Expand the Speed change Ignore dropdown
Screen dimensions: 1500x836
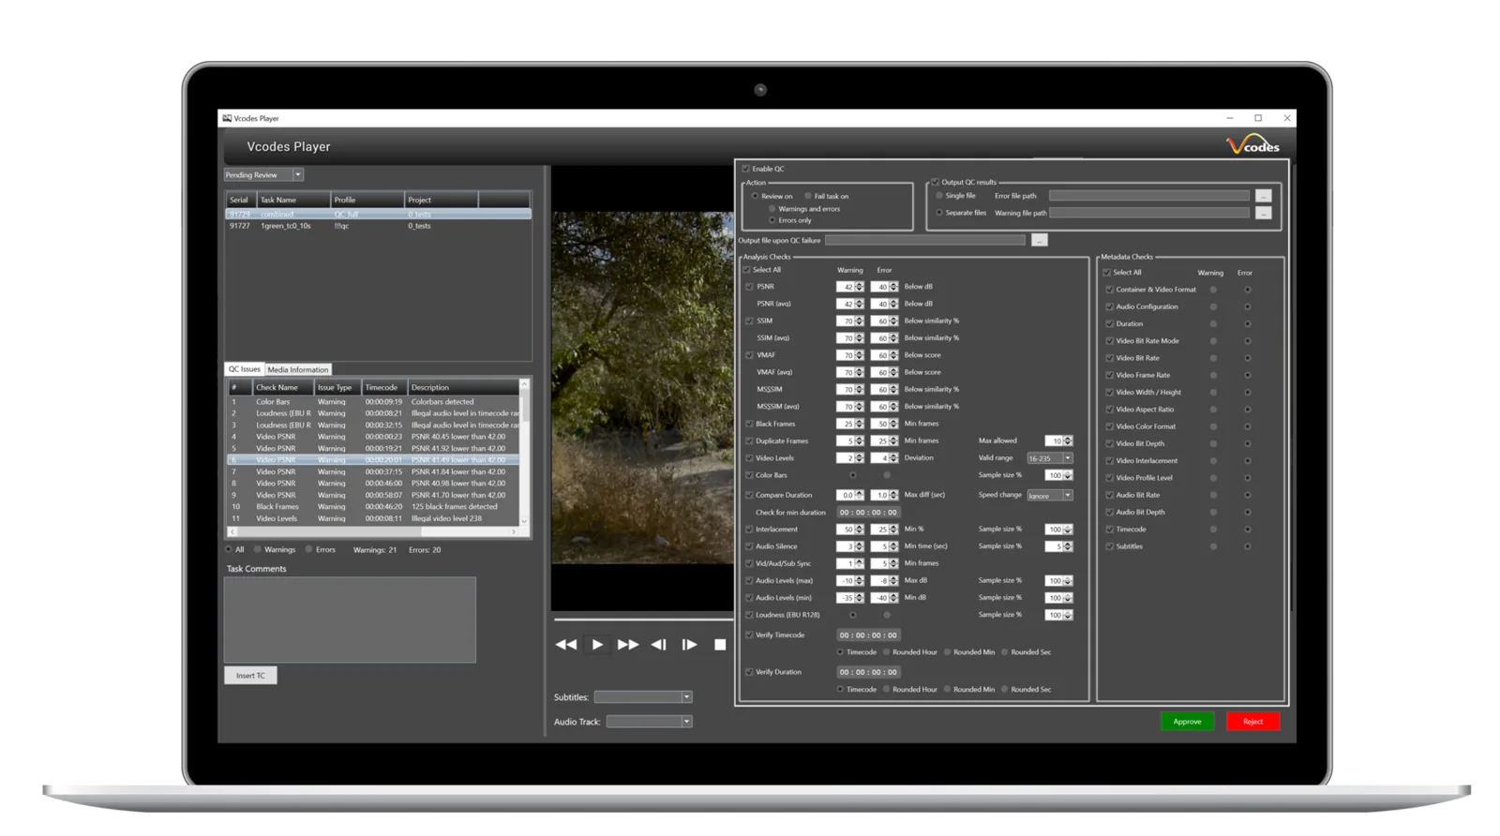(1068, 496)
